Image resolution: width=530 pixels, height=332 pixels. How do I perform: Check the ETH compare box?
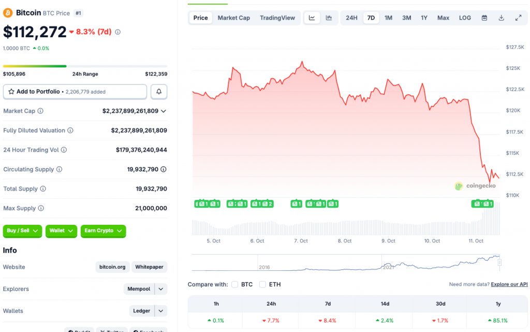[x=262, y=284]
